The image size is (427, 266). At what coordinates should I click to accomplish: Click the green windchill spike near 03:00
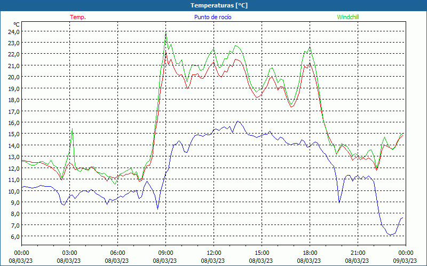(72, 129)
